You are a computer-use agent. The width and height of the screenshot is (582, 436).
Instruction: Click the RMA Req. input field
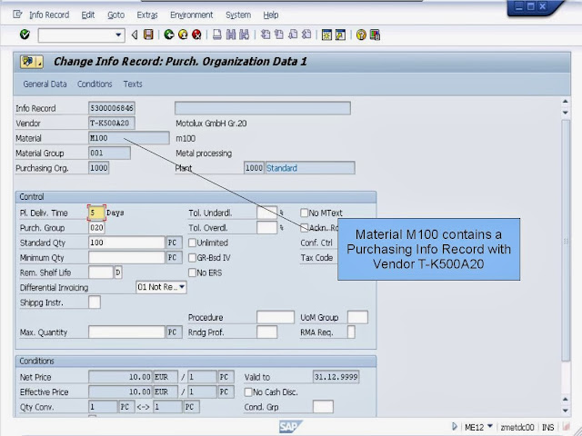[x=351, y=332]
